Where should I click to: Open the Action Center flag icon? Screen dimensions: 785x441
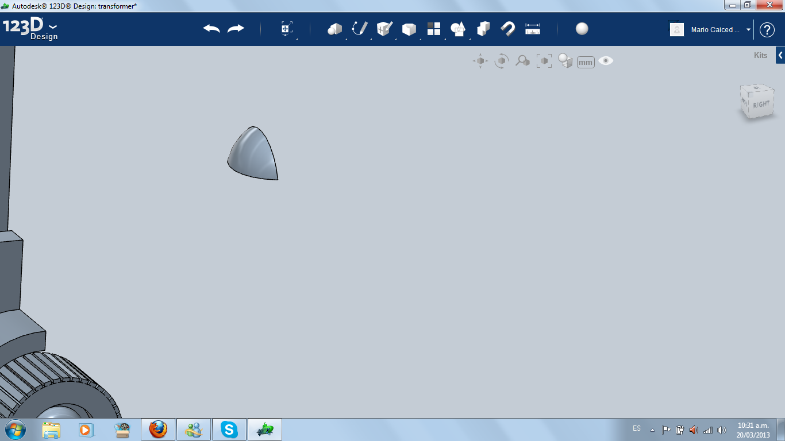pyautogui.click(x=667, y=430)
